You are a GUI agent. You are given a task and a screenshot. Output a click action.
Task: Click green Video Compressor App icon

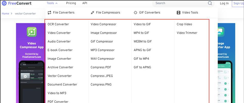[x=32, y=32]
